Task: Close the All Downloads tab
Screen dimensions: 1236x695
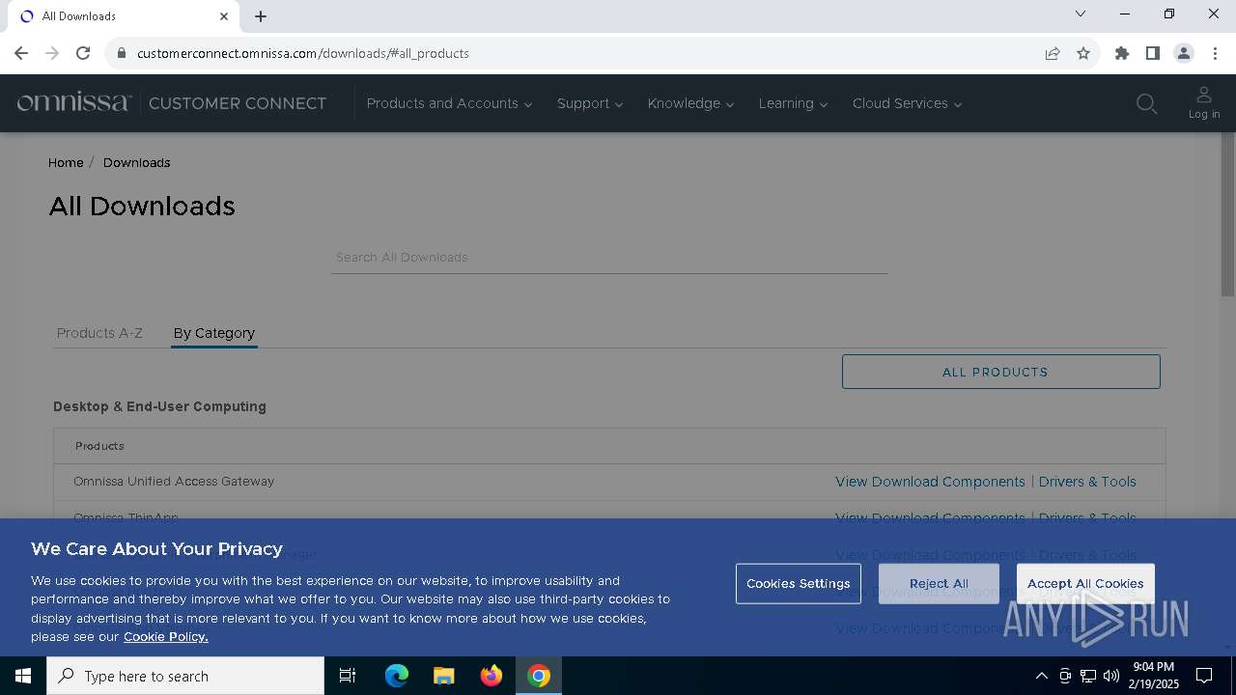Action: tap(224, 16)
